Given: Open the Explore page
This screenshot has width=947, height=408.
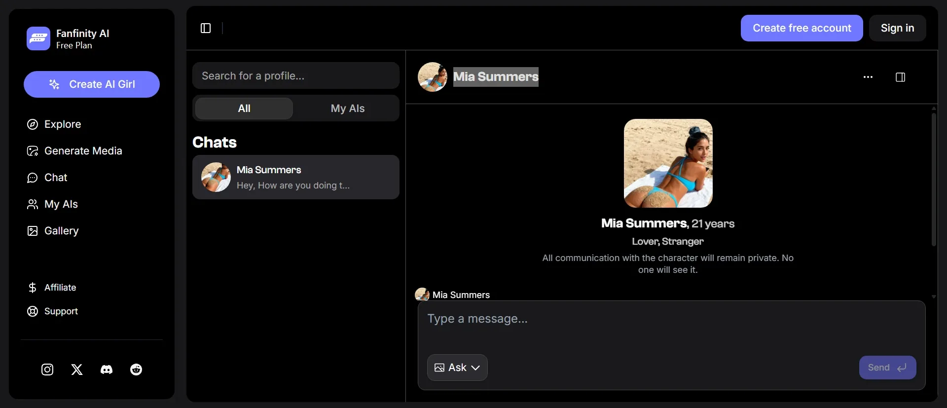Looking at the screenshot, I should click(x=63, y=124).
